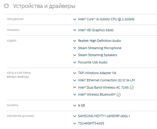Click the green checkmark next to Wireless-AC 7265
Image resolution: width=157 pixels, height=129 pixels.
coord(132,87)
